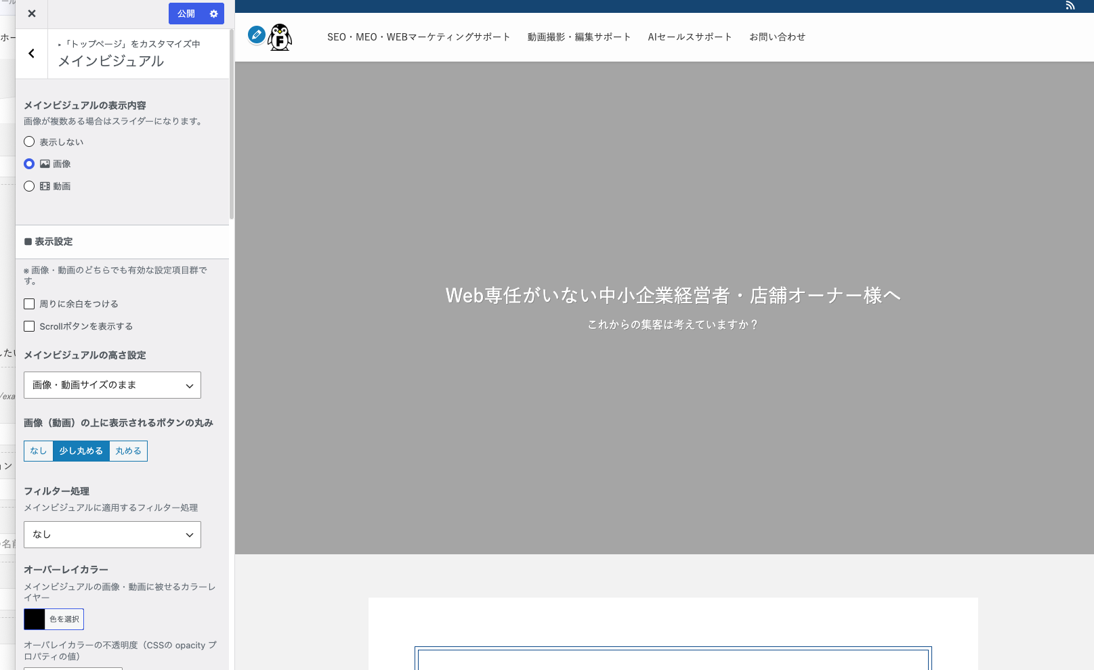Image resolution: width=1094 pixels, height=670 pixels.
Task: Enable 周りに余白をつける checkbox
Action: pyautogui.click(x=29, y=304)
